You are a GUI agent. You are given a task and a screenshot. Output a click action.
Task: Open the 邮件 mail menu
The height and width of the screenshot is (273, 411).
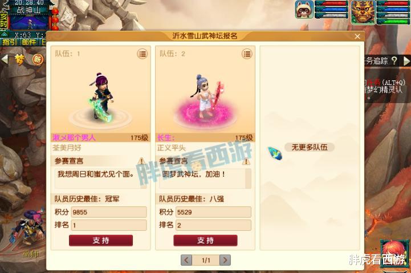tap(29, 42)
